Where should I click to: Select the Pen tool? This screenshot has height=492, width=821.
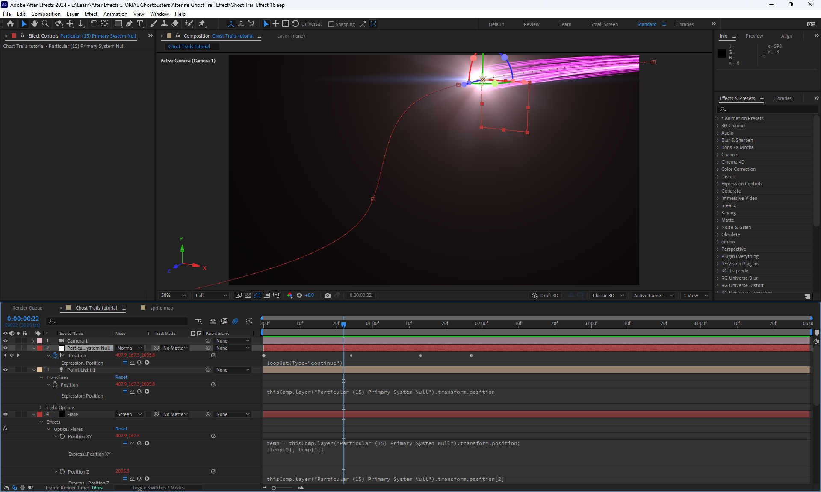coord(129,24)
